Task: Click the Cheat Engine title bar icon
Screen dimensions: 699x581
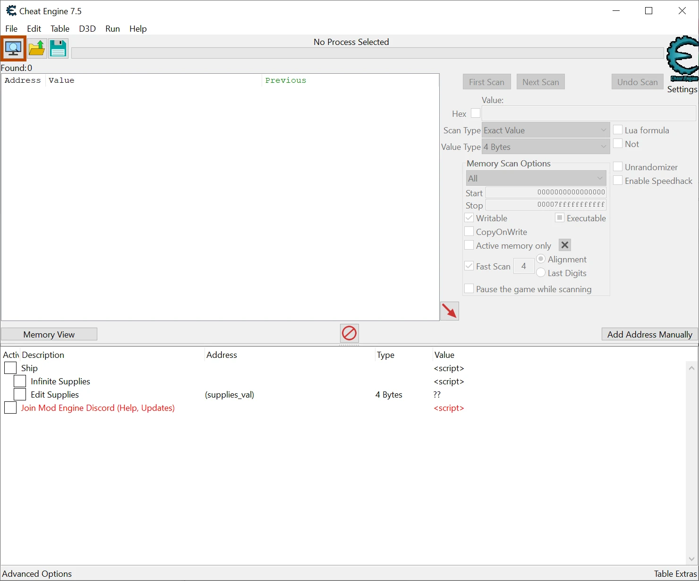Action: click(11, 11)
